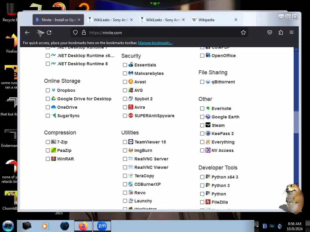Enable the Steam checkbox
Image resolution: width=310 pixels, height=232 pixels.
[202, 125]
